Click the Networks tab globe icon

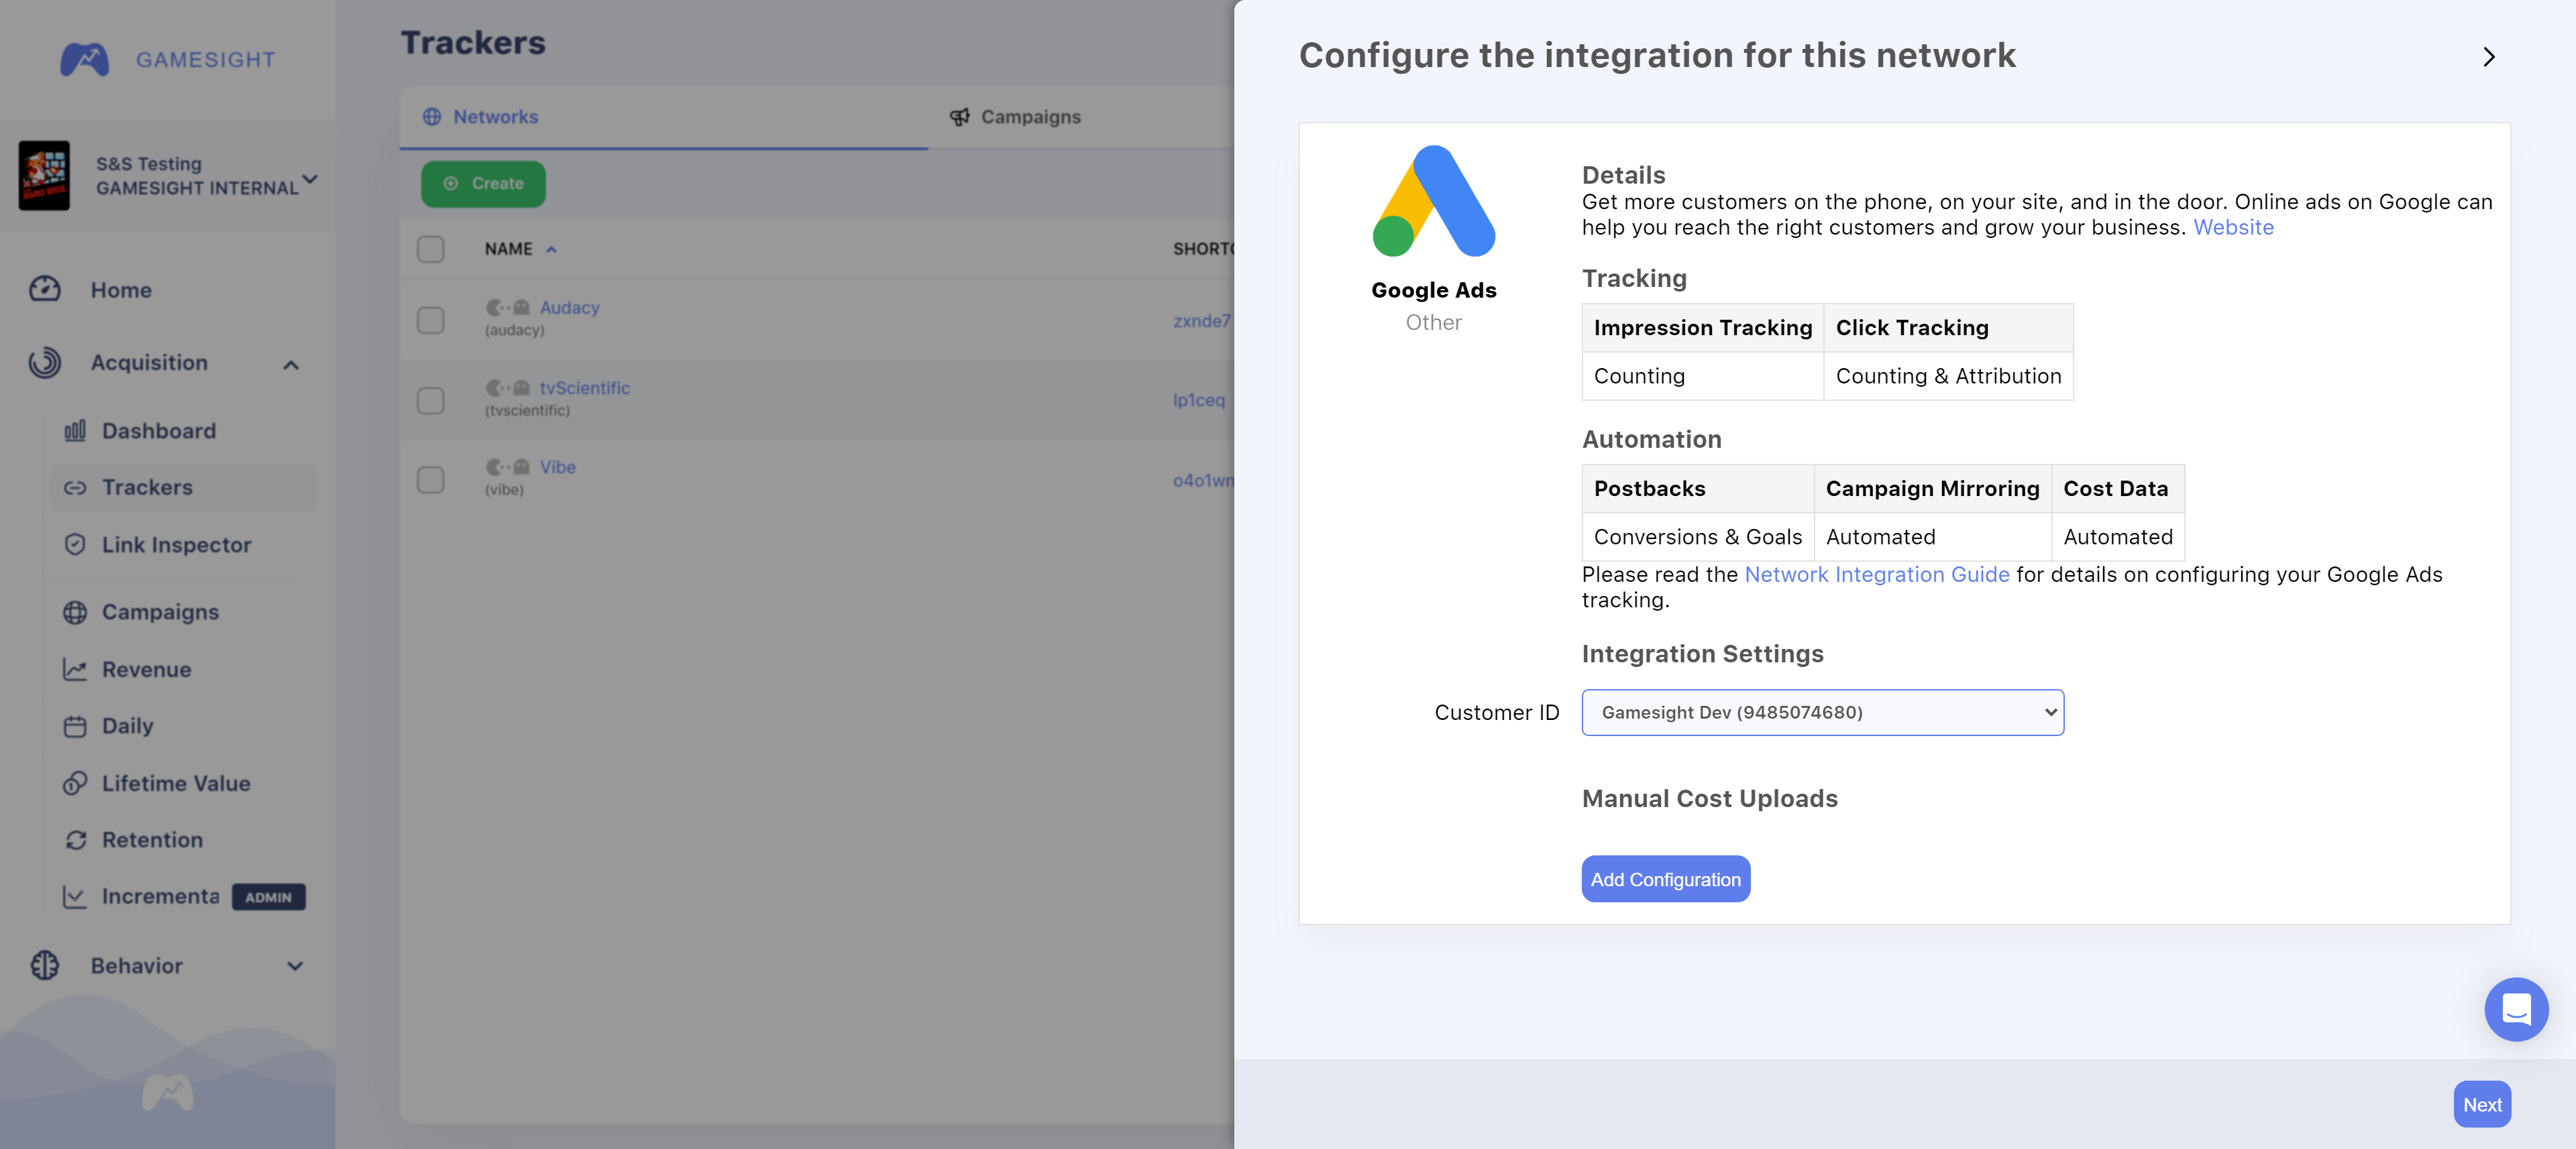(x=431, y=117)
